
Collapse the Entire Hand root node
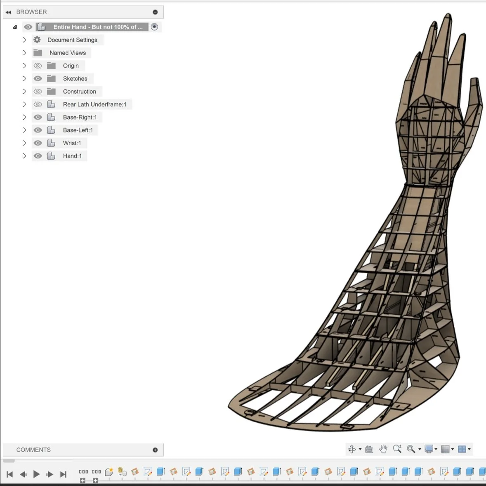pyautogui.click(x=14, y=27)
